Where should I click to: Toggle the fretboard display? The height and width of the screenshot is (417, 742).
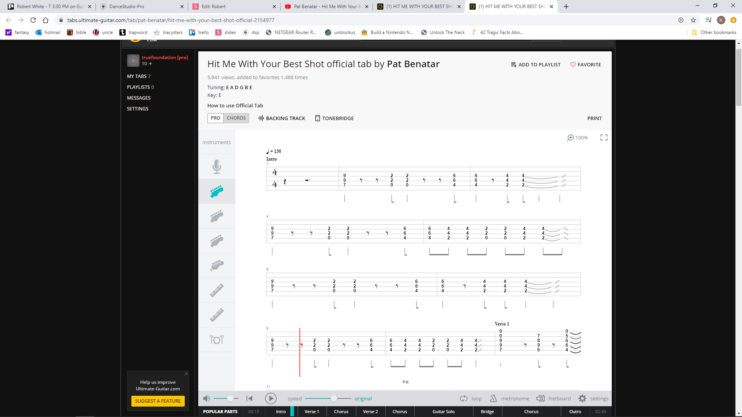pyautogui.click(x=553, y=398)
